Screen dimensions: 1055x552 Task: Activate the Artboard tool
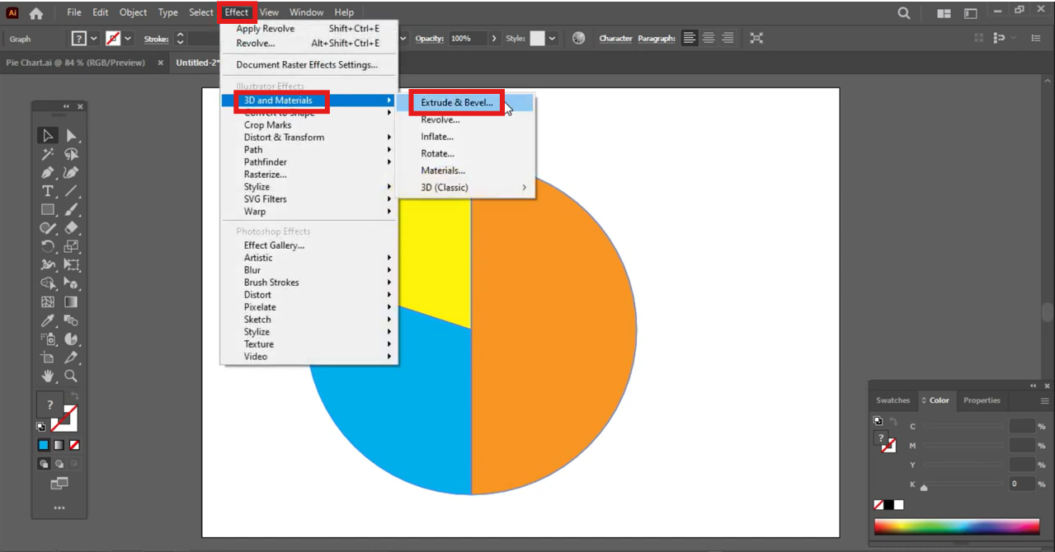coord(48,358)
